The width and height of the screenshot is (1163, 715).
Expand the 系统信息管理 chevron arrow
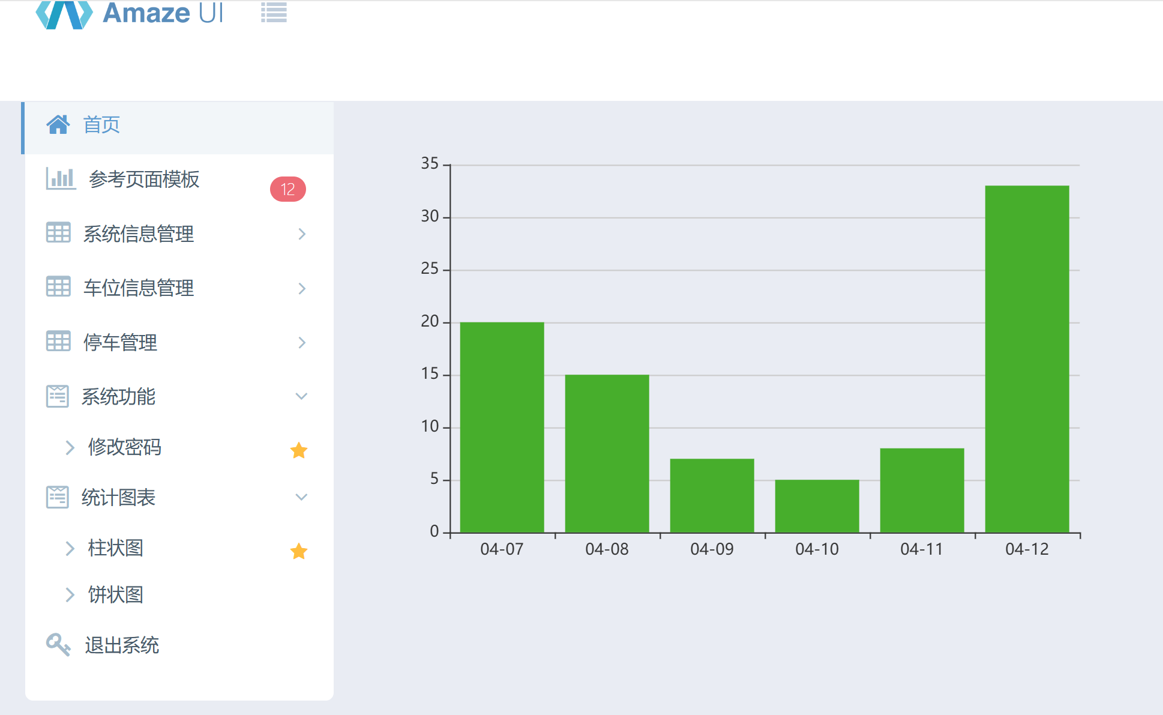click(x=302, y=234)
